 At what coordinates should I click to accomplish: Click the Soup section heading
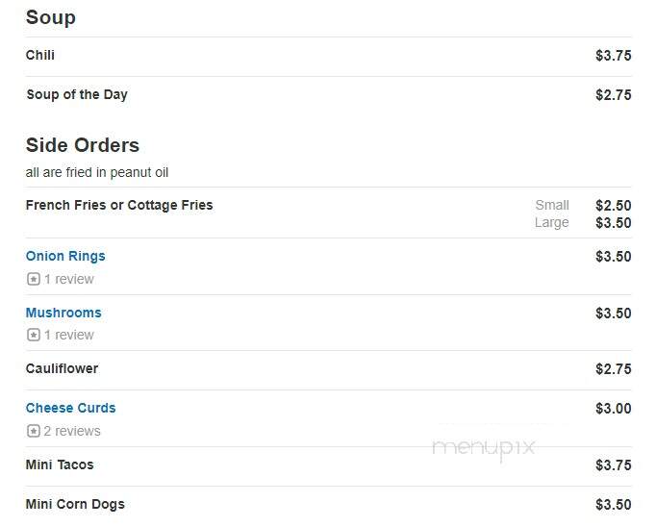pos(51,17)
